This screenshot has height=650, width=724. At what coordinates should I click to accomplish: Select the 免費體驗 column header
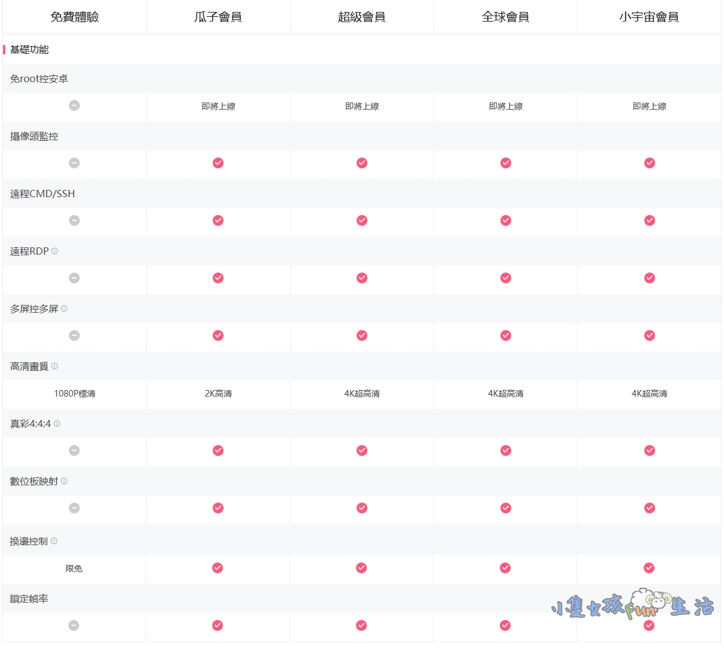point(74,17)
